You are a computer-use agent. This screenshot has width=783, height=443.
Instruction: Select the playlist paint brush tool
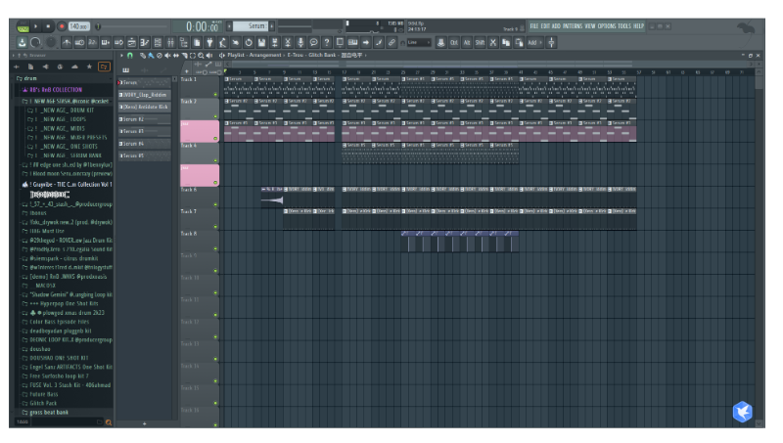pos(151,56)
